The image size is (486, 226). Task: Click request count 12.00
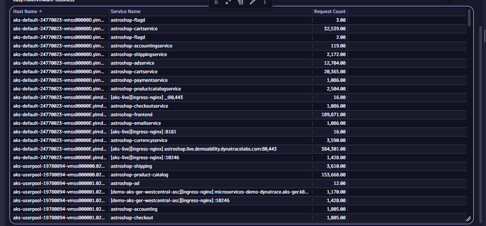tap(340, 184)
